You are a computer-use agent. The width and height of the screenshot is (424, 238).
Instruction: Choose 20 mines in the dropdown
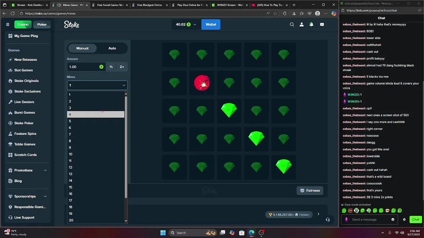[x=96, y=220]
